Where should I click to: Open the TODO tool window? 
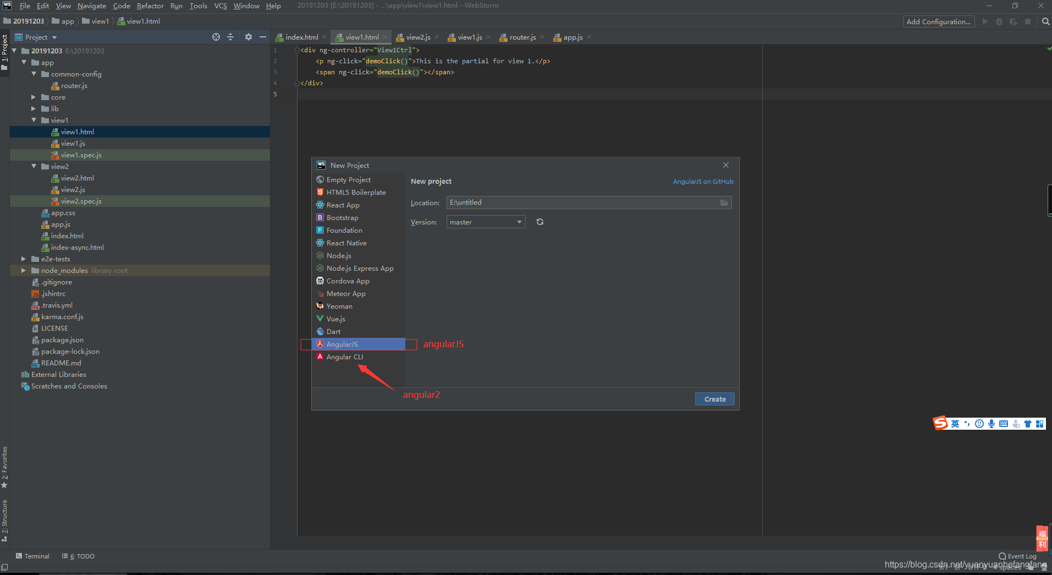pyautogui.click(x=78, y=556)
